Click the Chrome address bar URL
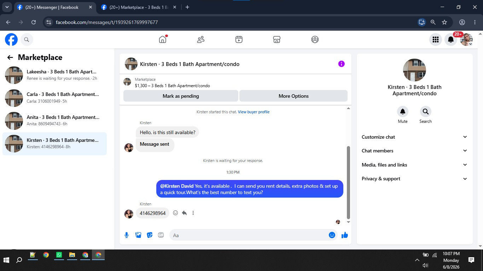Viewport: 483px width, 271px height. click(x=107, y=22)
